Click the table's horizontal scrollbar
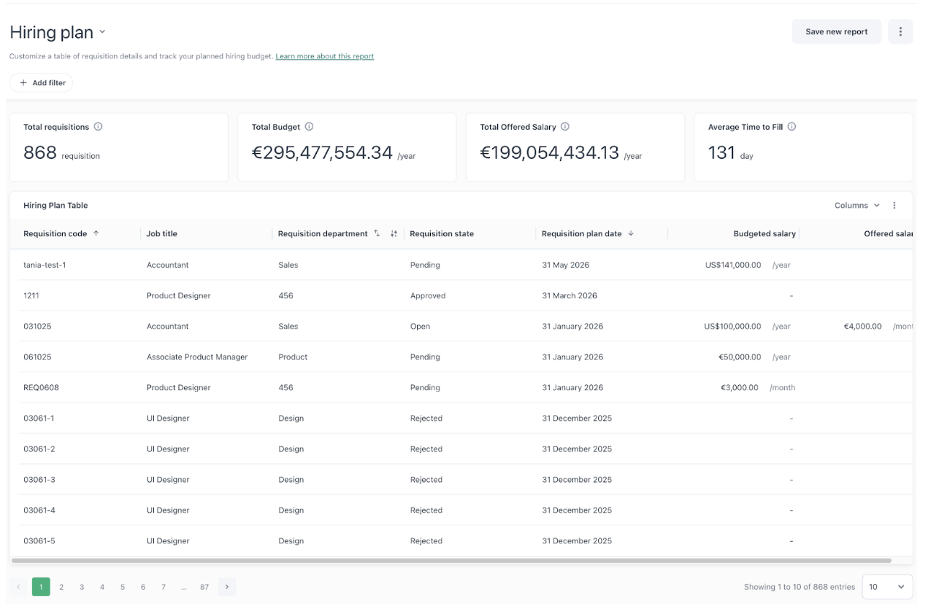 (451, 561)
